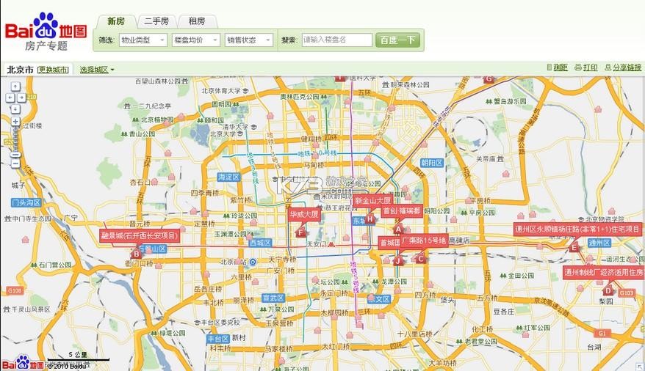Viewport: 645px width, 371px height.
Task: Select house marker B near 石景山区
Action: coord(137,254)
